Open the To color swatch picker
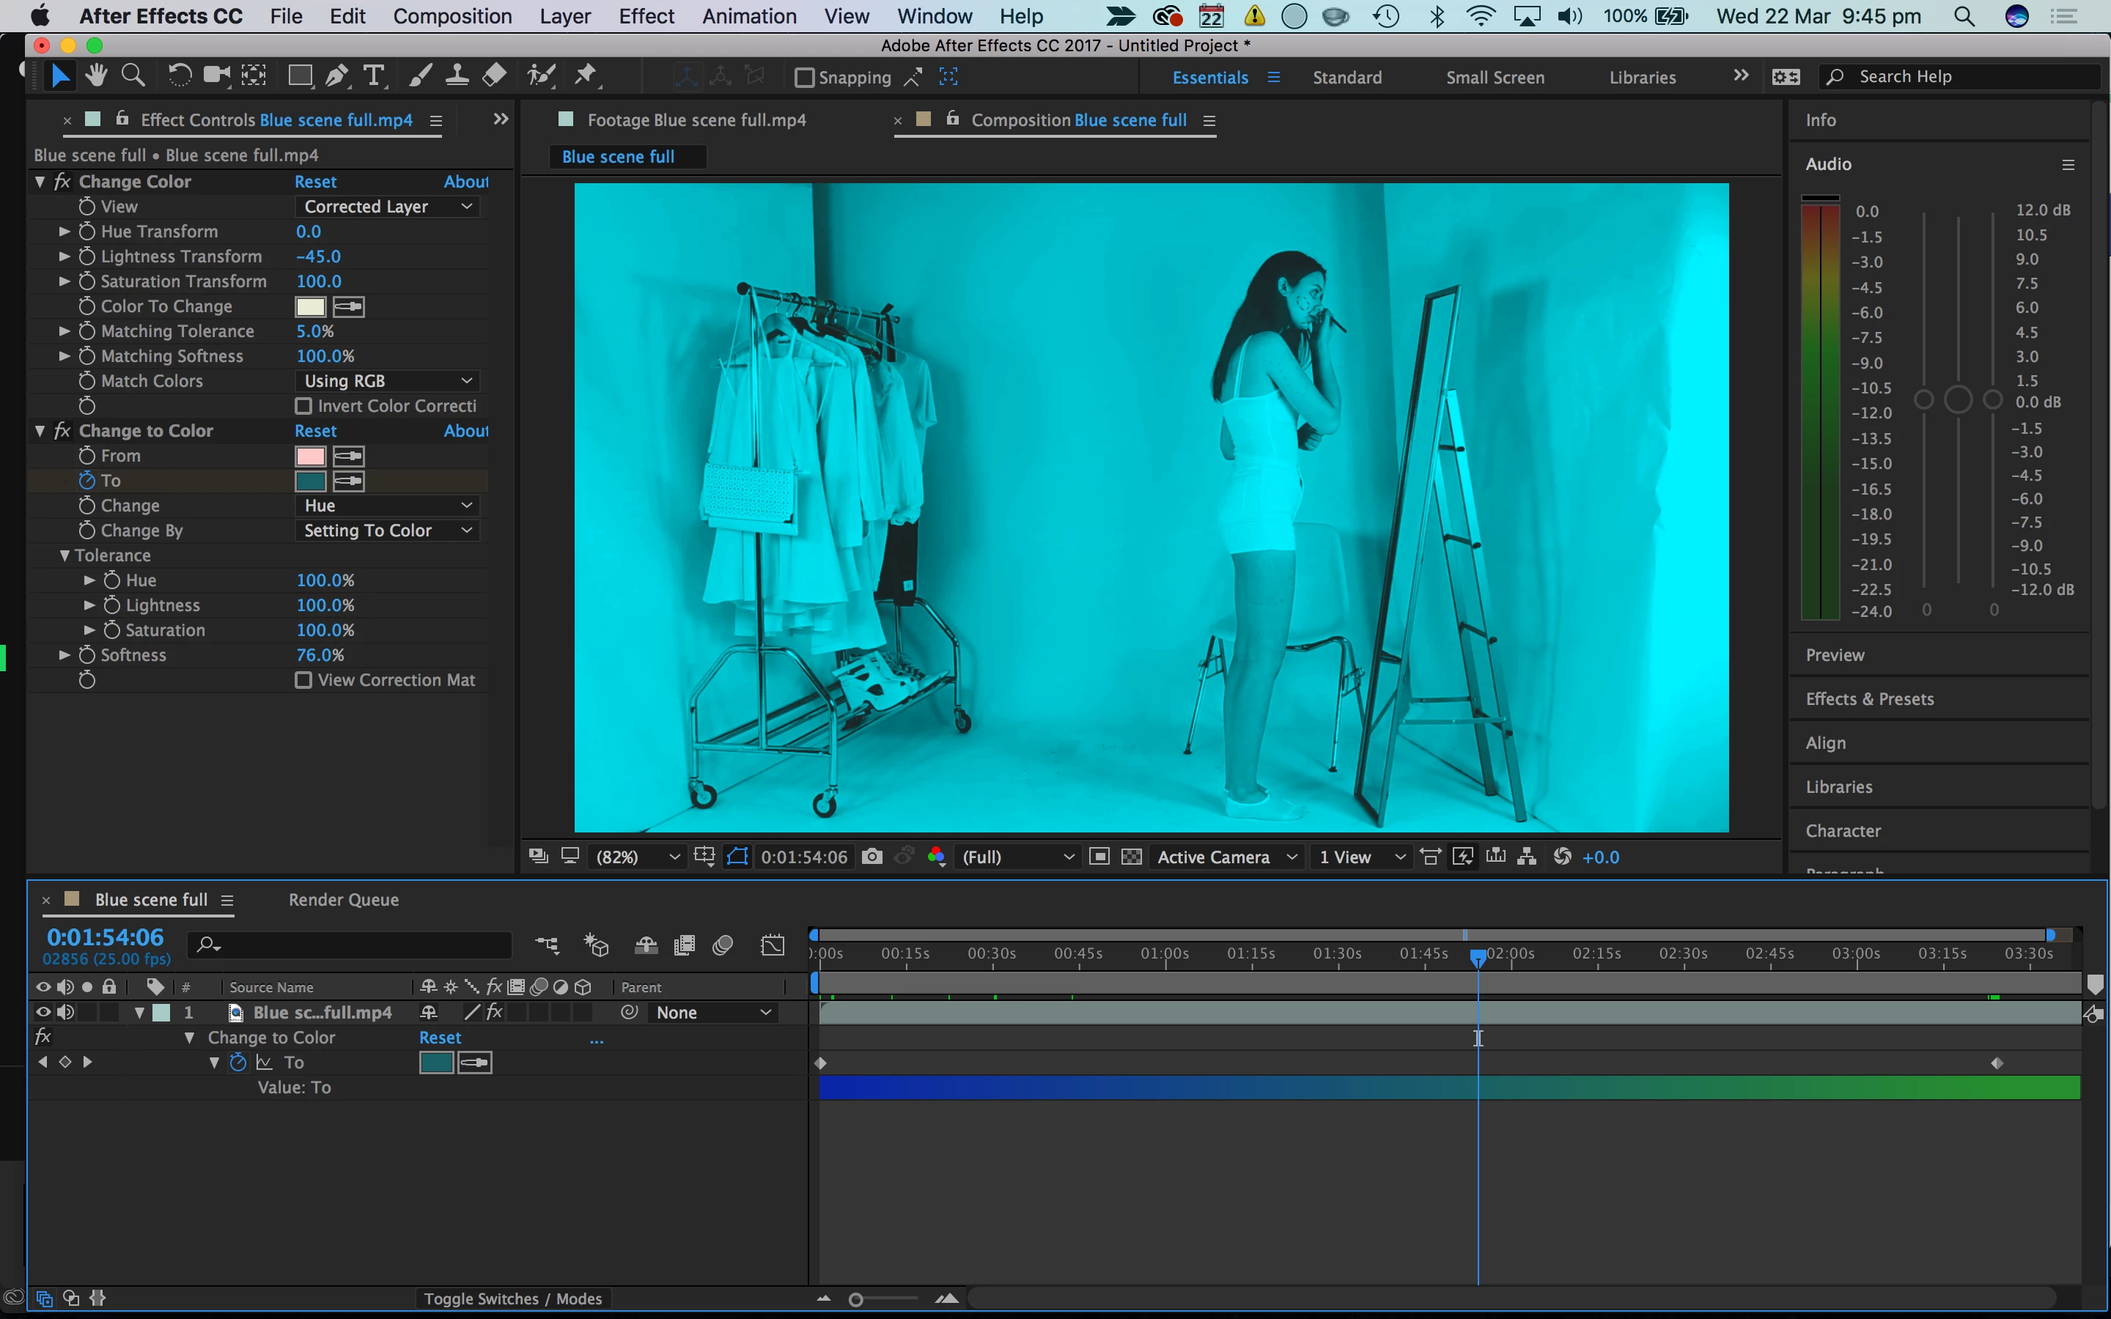 [x=311, y=481]
